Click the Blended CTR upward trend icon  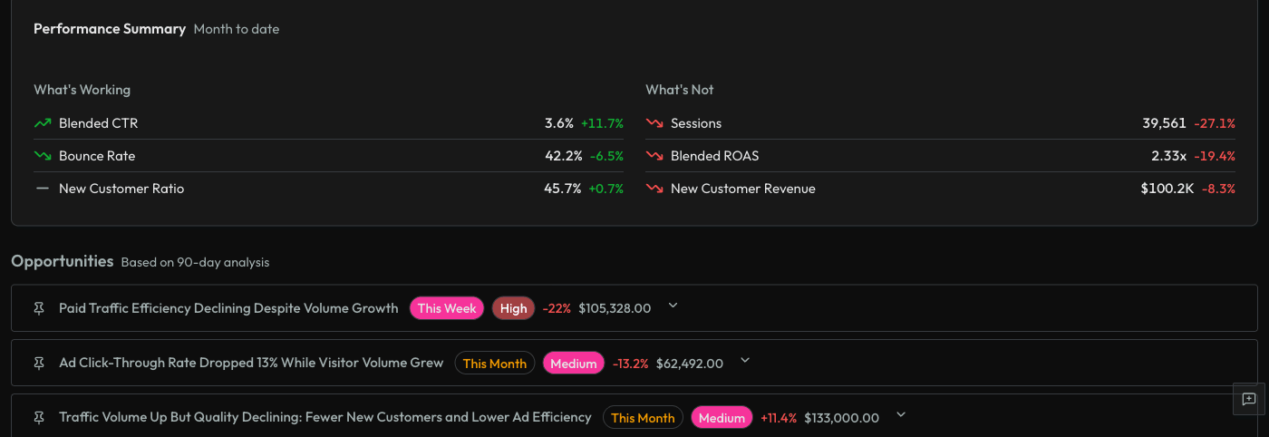tap(43, 123)
